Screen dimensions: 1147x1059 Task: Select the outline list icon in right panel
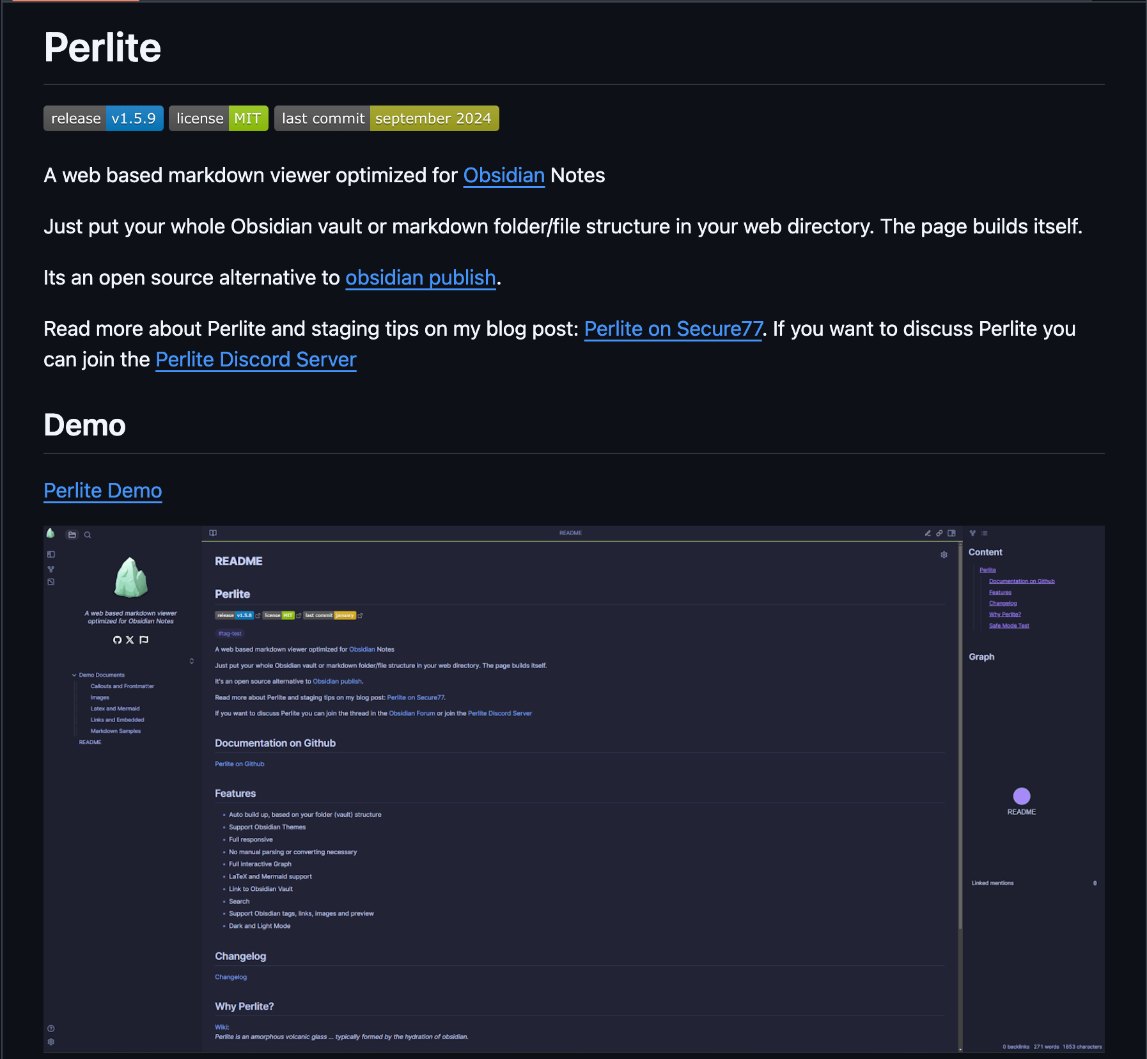[x=985, y=533]
